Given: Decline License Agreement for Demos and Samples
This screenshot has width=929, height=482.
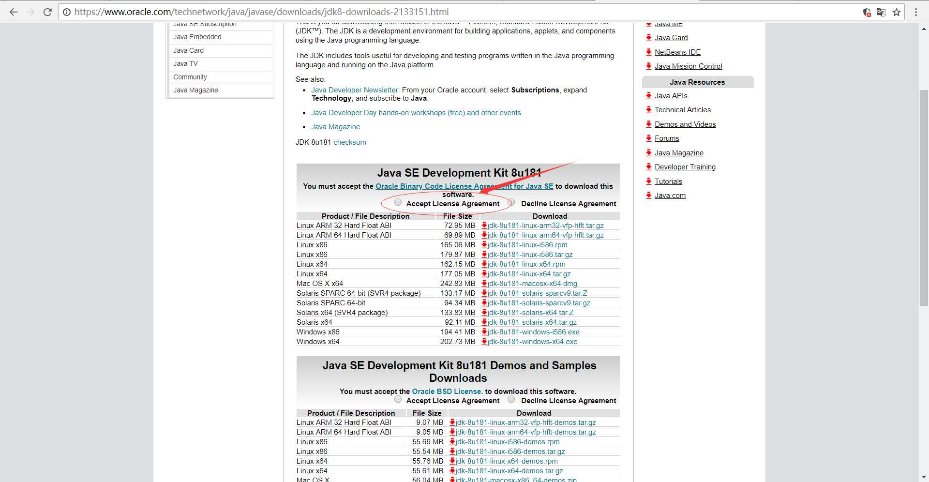Looking at the screenshot, I should (511, 399).
